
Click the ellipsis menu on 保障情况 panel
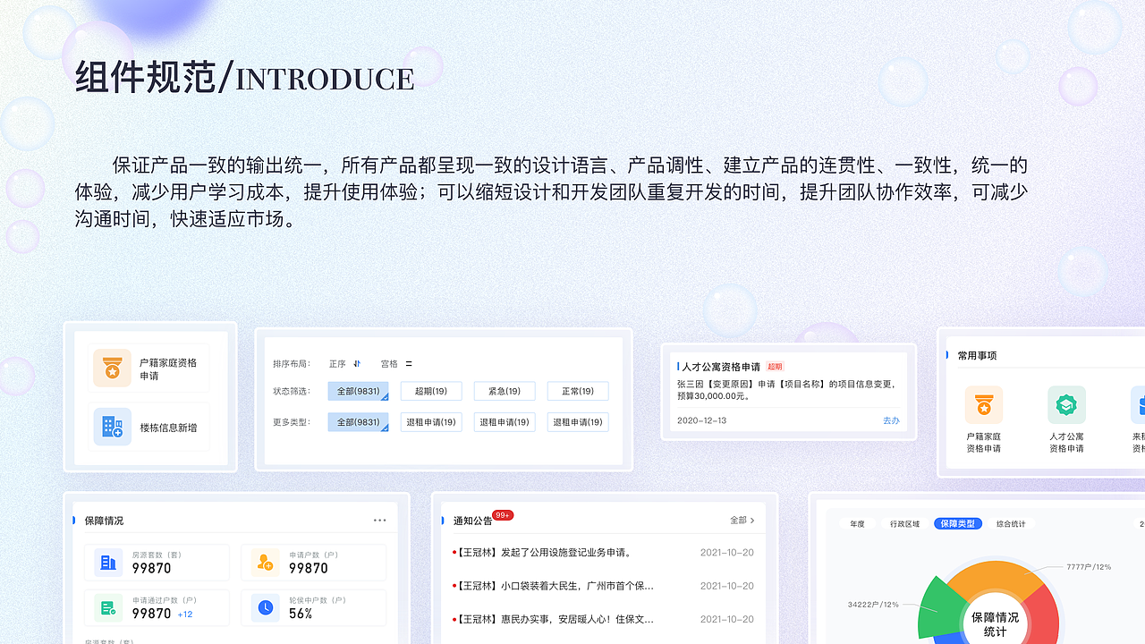click(379, 520)
